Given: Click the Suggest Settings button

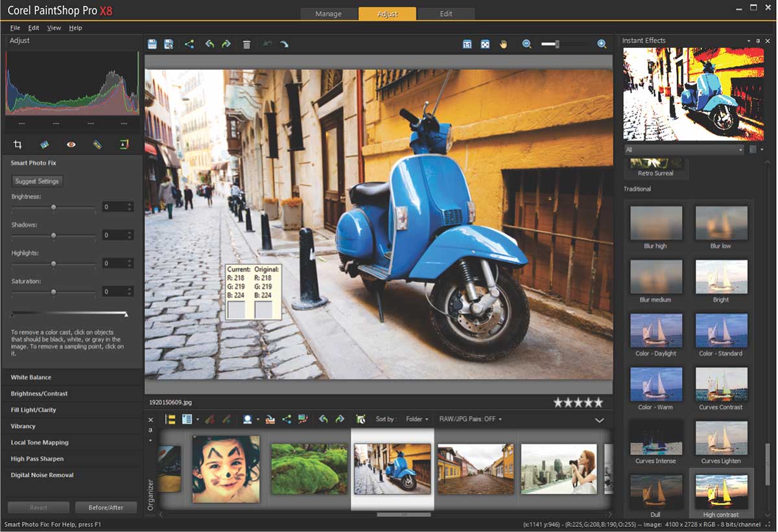Looking at the screenshot, I should [x=37, y=181].
